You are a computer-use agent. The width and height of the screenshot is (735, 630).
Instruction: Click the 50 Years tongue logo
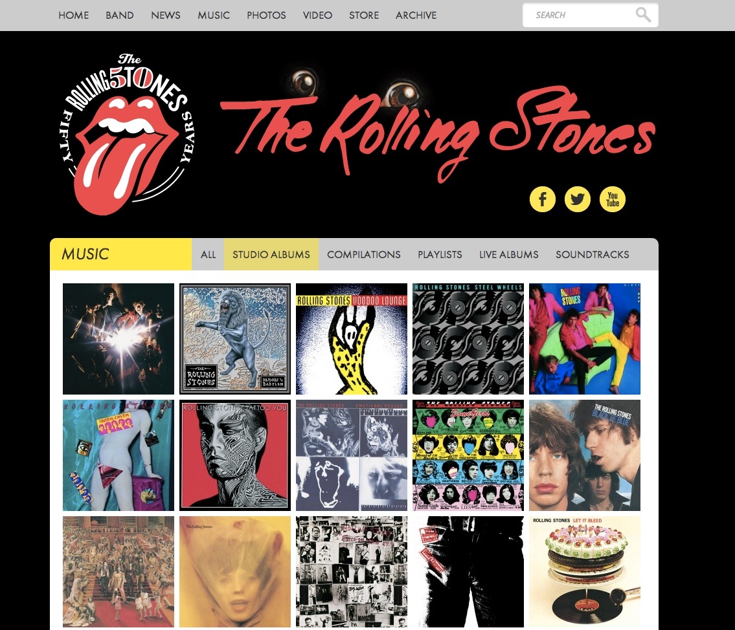pyautogui.click(x=129, y=135)
